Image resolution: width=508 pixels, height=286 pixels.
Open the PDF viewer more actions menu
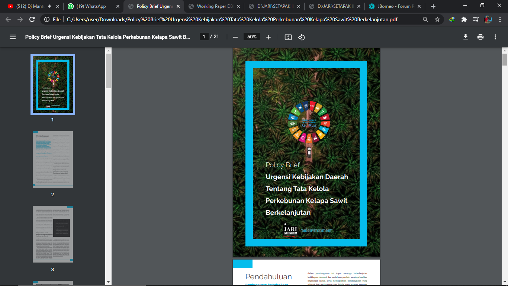tap(495, 37)
